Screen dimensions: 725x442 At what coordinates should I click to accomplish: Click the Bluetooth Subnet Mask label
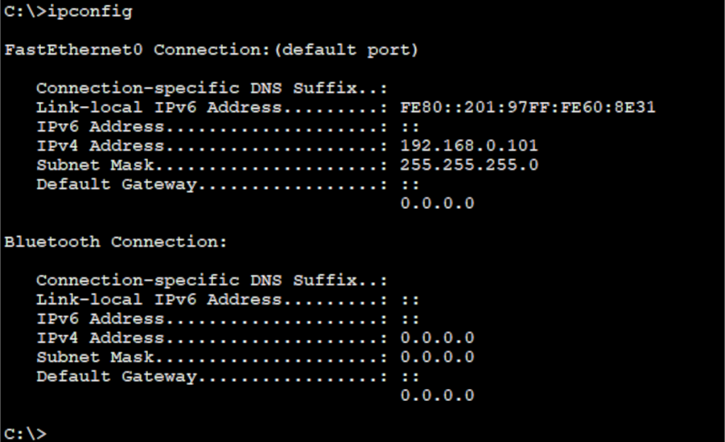(x=95, y=357)
